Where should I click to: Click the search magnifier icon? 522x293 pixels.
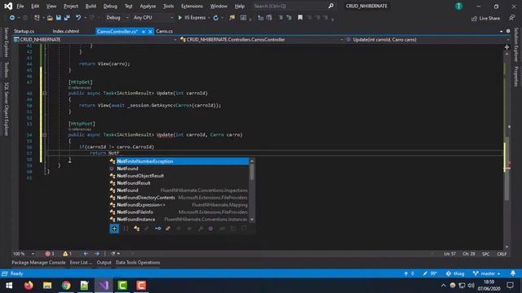coord(331,6)
